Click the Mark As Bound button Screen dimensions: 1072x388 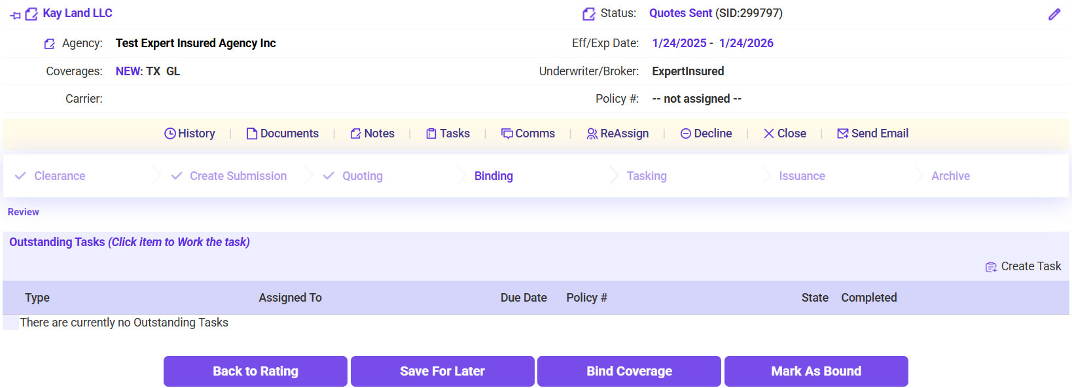click(x=816, y=371)
